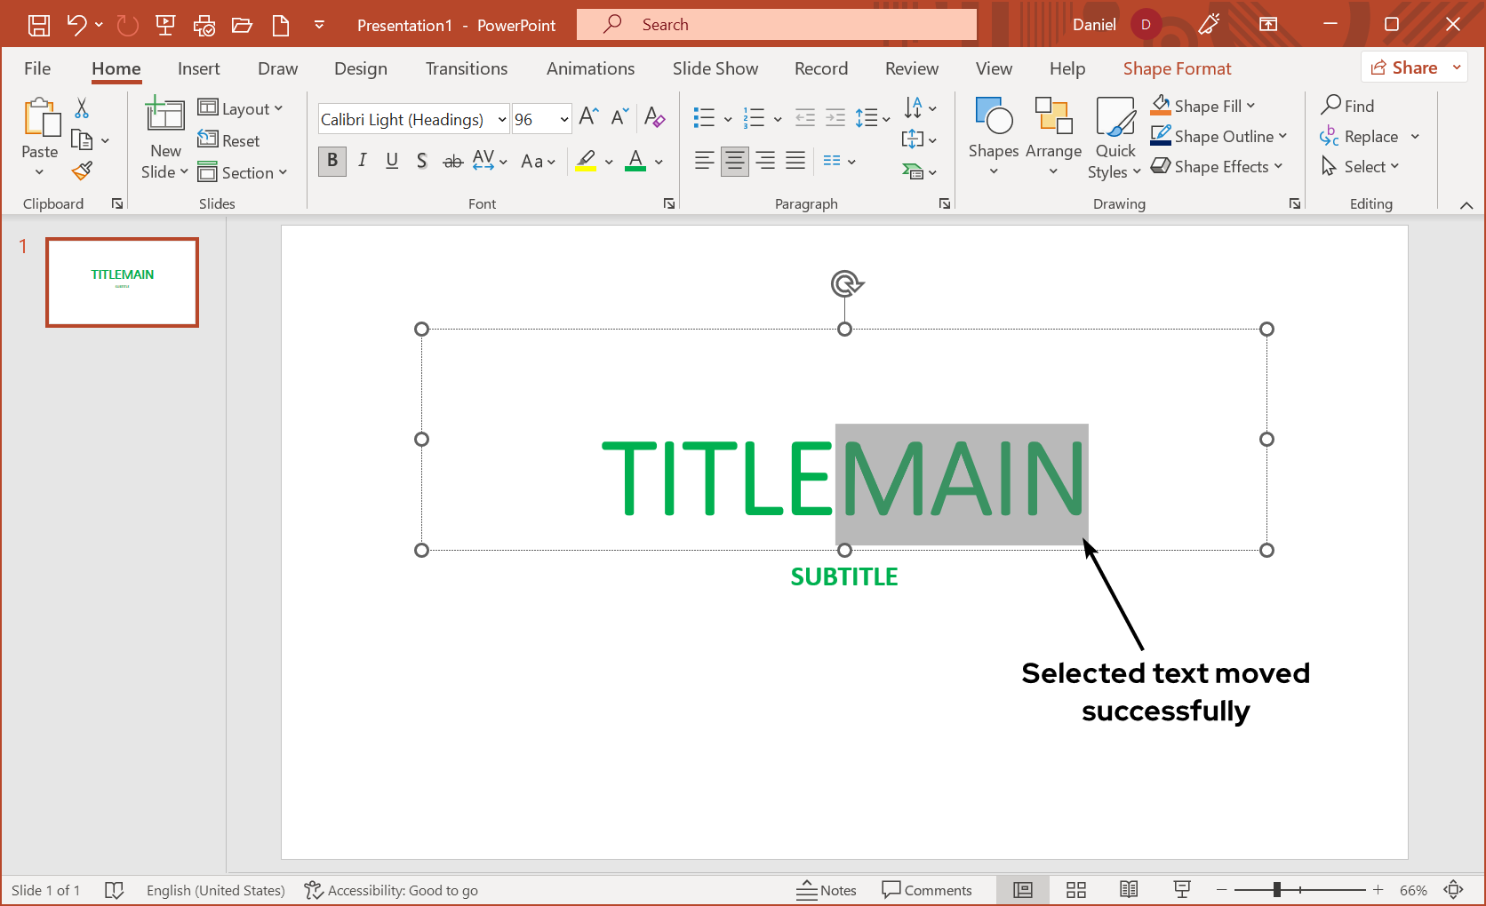Open the font name dropdown
This screenshot has width=1486, height=906.
coord(502,119)
